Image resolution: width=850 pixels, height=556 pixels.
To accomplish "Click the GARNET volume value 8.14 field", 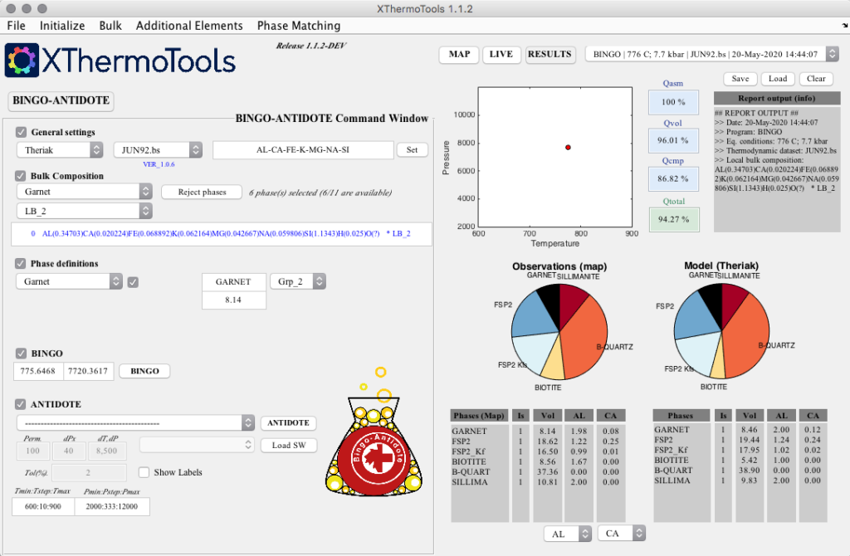I will [x=233, y=300].
